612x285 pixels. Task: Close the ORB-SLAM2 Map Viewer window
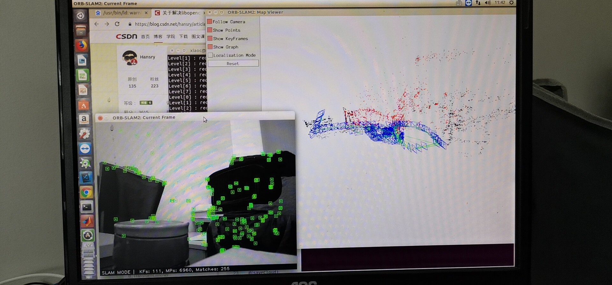(210, 12)
